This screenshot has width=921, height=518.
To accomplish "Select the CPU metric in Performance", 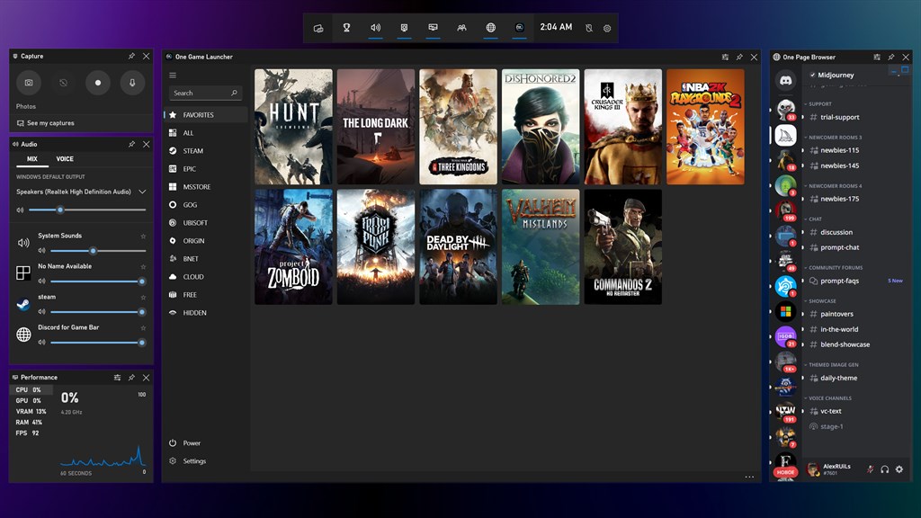I will [x=31, y=390].
